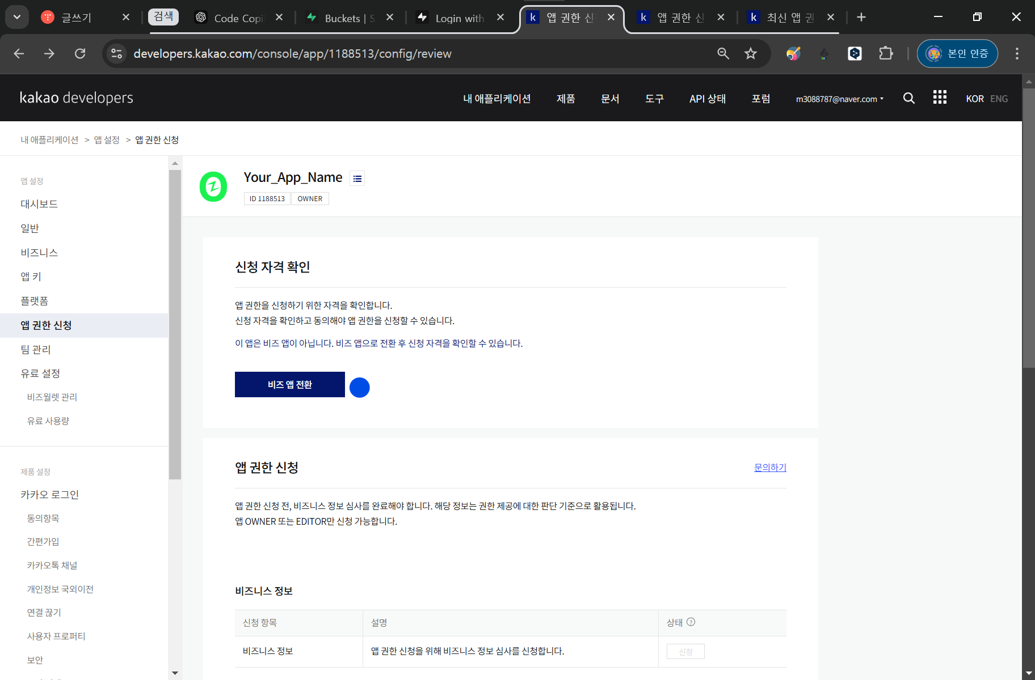This screenshot has width=1035, height=680.
Task: Open site information icon in address bar
Action: point(116,53)
